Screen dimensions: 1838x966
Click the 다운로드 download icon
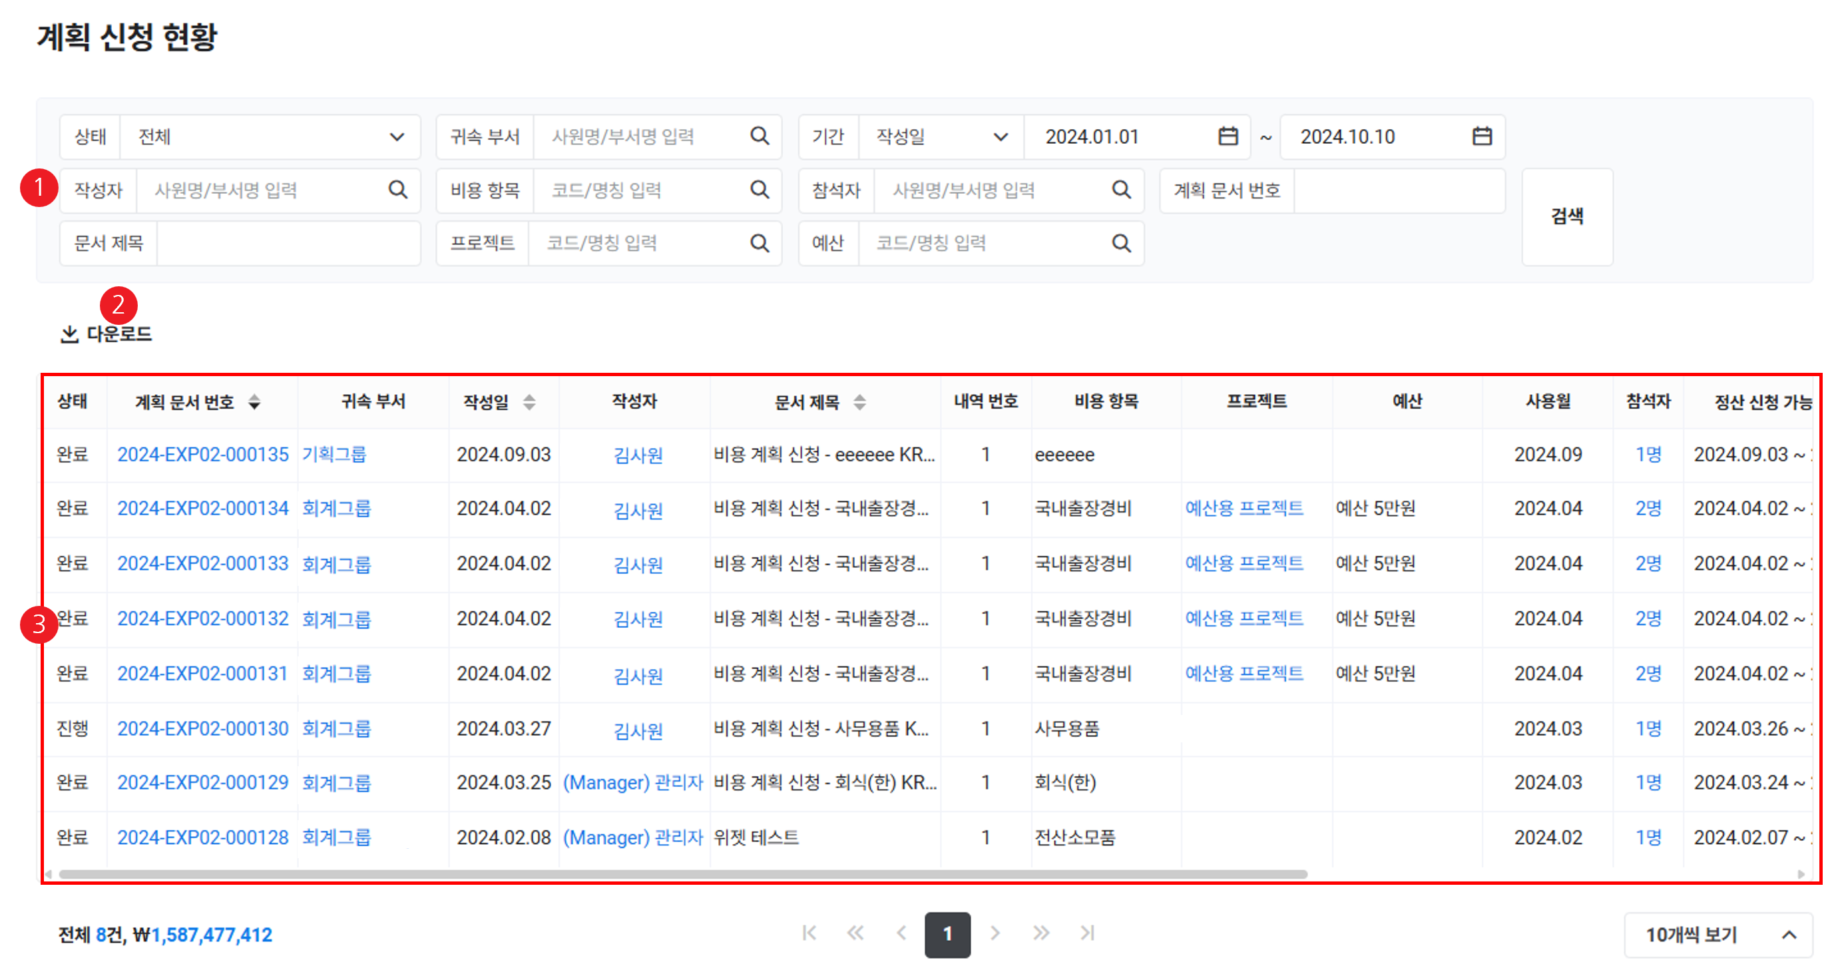click(69, 334)
